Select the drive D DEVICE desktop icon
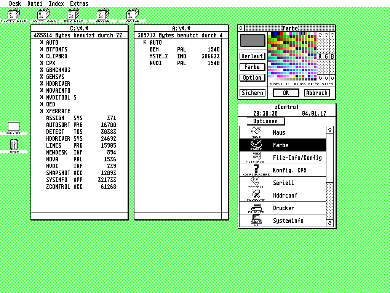The image size is (390, 293). tap(103, 15)
